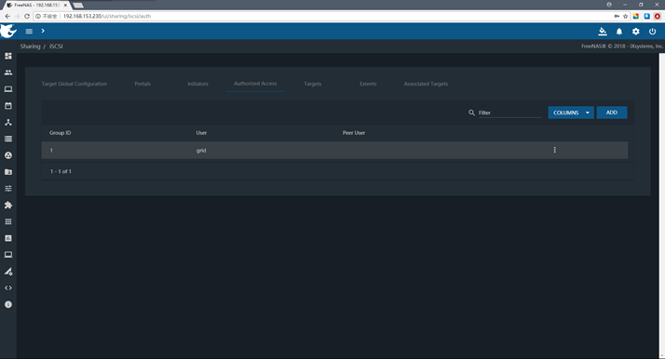This screenshot has width=665, height=359.
Task: Switch to the Targets tab
Action: click(313, 84)
